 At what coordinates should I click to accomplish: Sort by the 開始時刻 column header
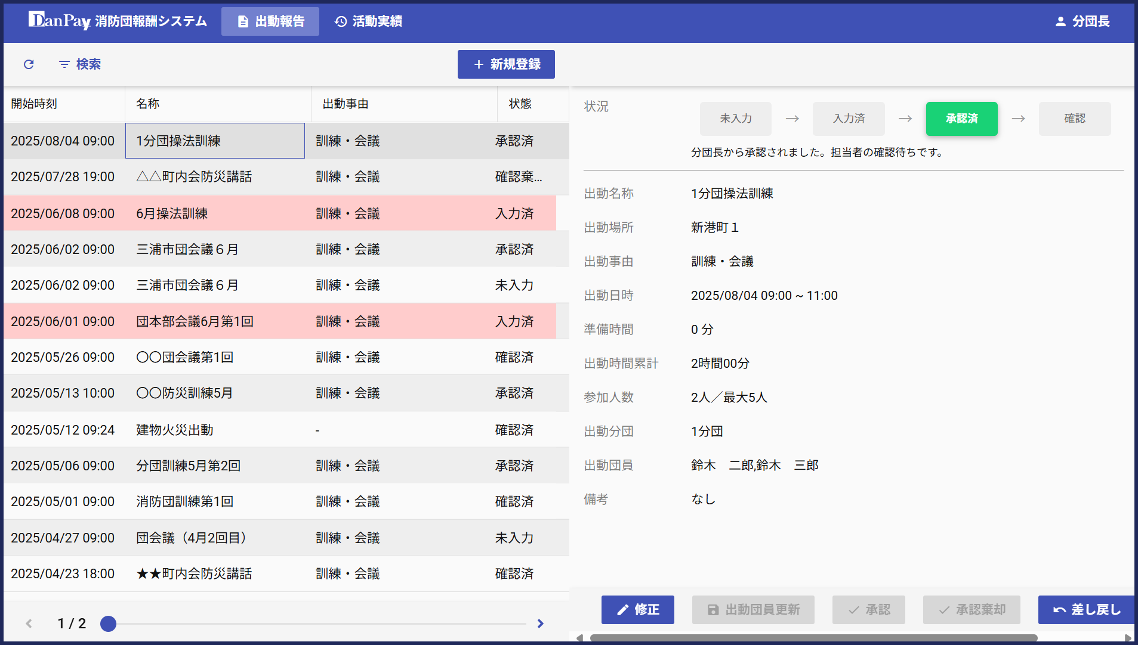[34, 104]
